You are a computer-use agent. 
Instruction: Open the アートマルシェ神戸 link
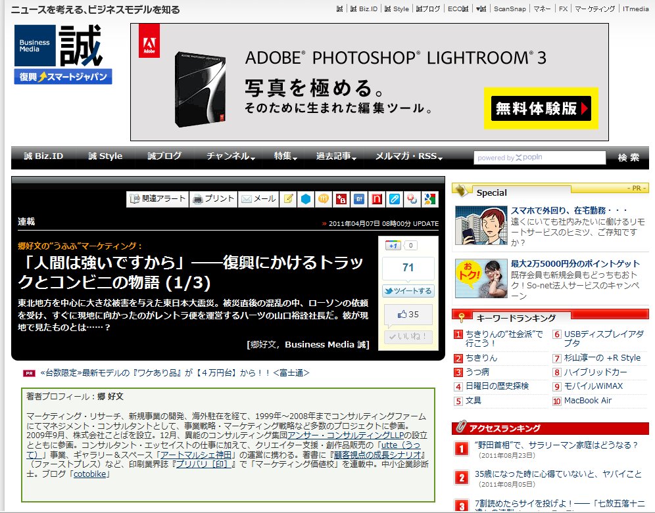click(196, 455)
